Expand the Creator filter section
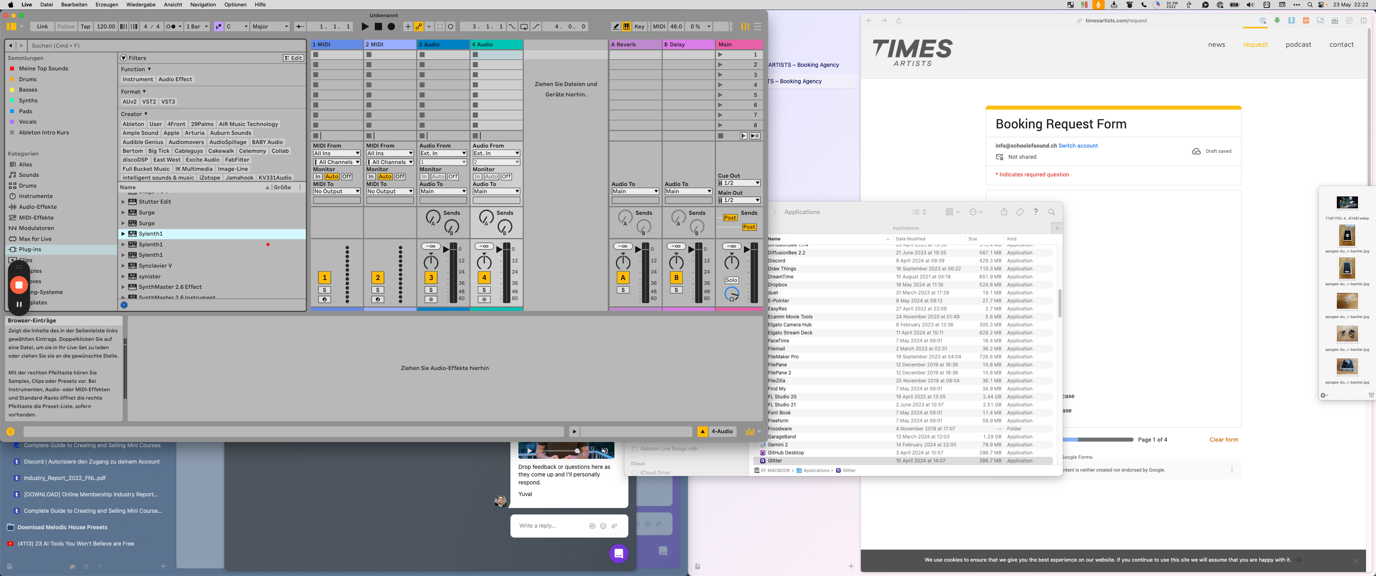This screenshot has height=576, width=1376. point(134,114)
